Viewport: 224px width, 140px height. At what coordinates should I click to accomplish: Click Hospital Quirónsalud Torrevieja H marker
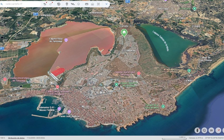pyautogui.click(x=139, y=73)
